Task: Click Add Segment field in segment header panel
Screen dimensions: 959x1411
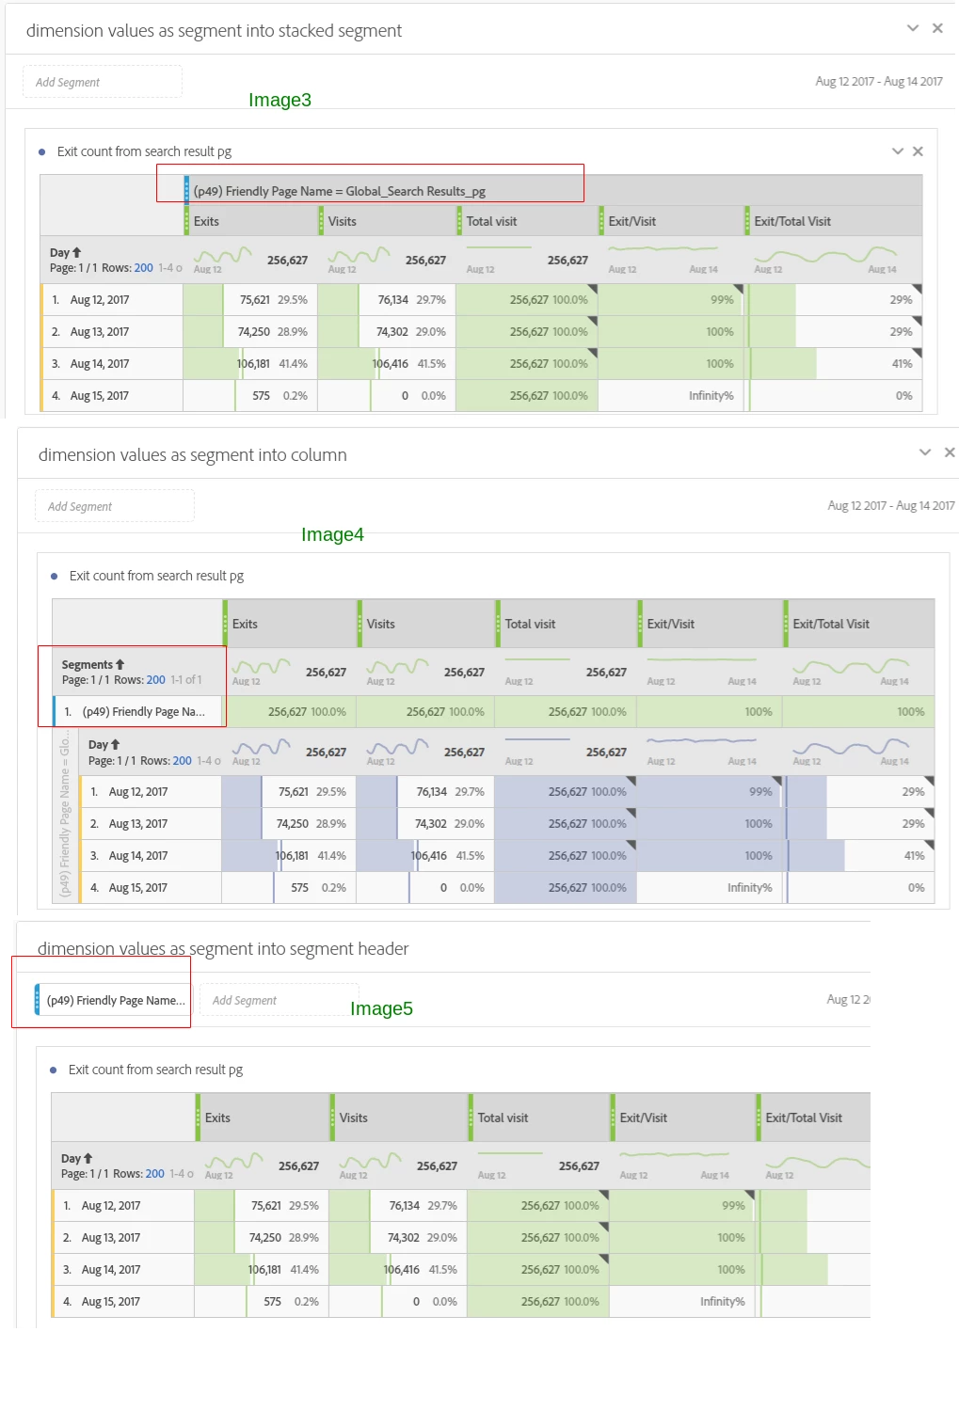Action: [x=280, y=1000]
